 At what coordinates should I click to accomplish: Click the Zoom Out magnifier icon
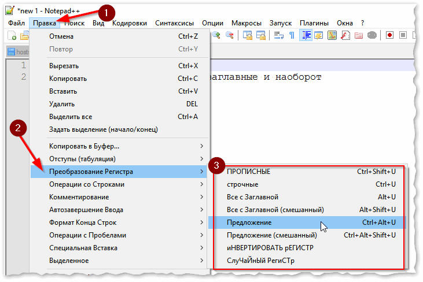coord(230,35)
